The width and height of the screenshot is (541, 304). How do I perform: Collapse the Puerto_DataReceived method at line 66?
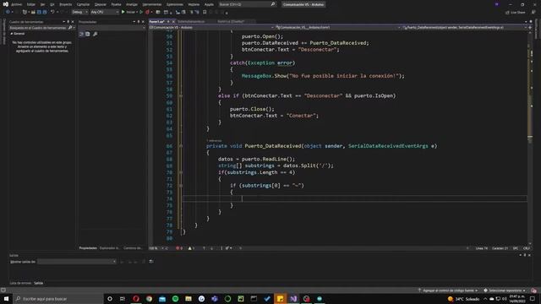click(x=180, y=146)
